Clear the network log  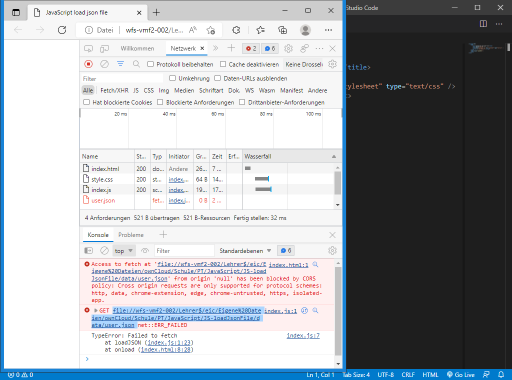coord(104,64)
